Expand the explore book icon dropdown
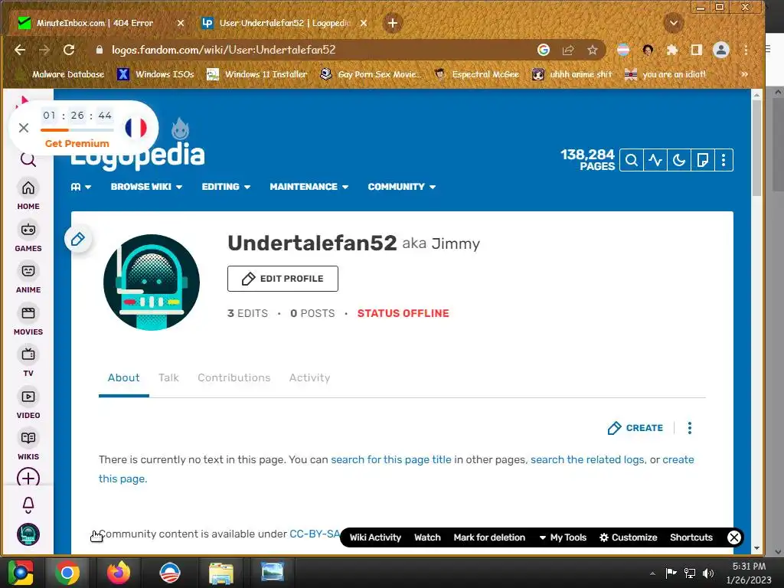Image resolution: width=784 pixels, height=588 pixels. (80, 187)
